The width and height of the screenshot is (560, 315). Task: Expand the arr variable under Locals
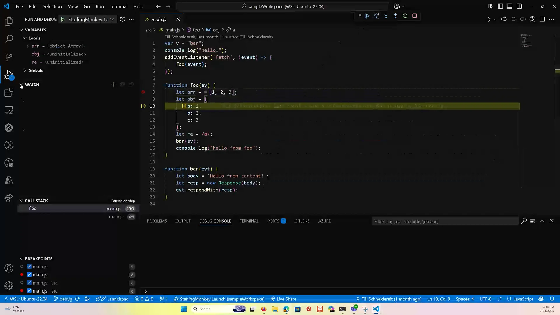click(x=28, y=46)
